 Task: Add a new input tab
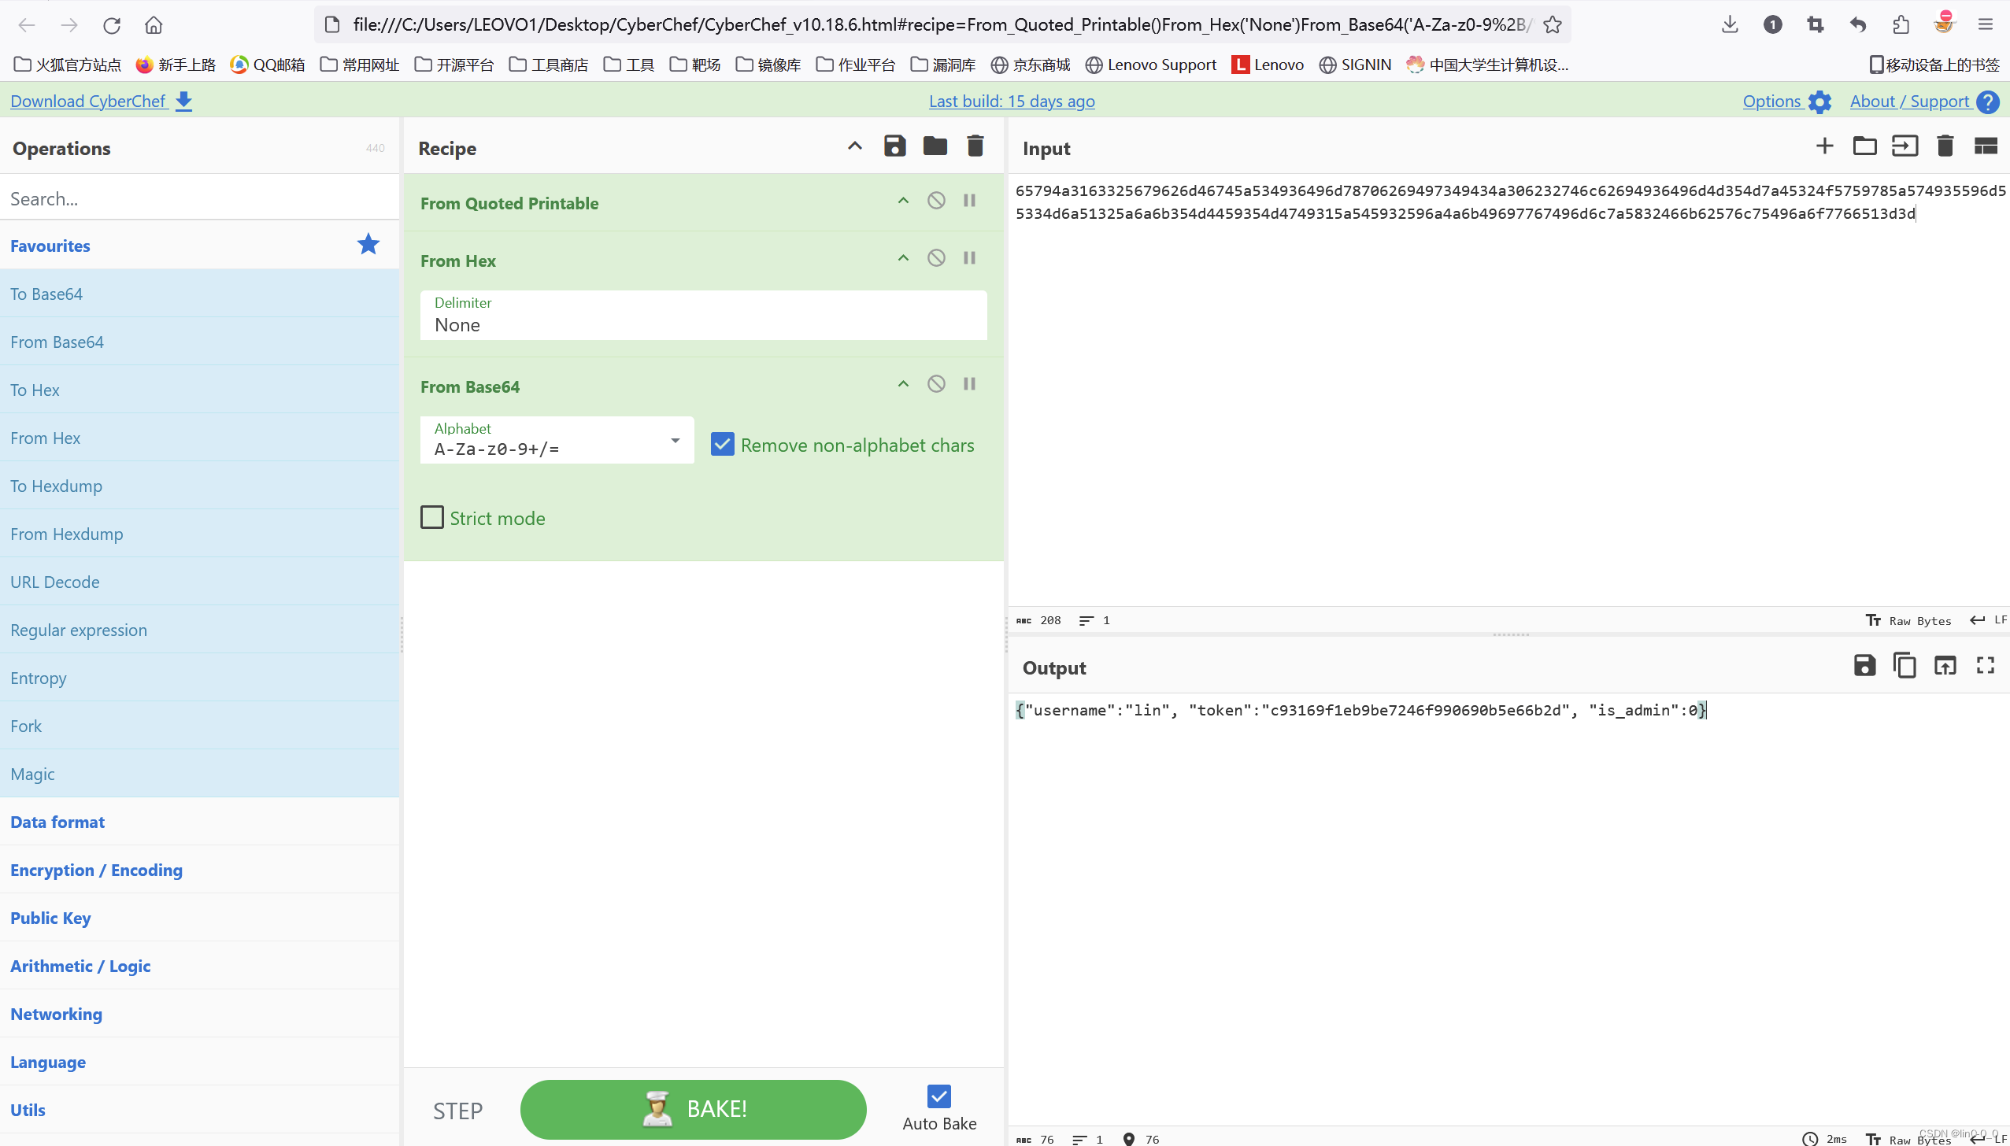[1824, 146]
